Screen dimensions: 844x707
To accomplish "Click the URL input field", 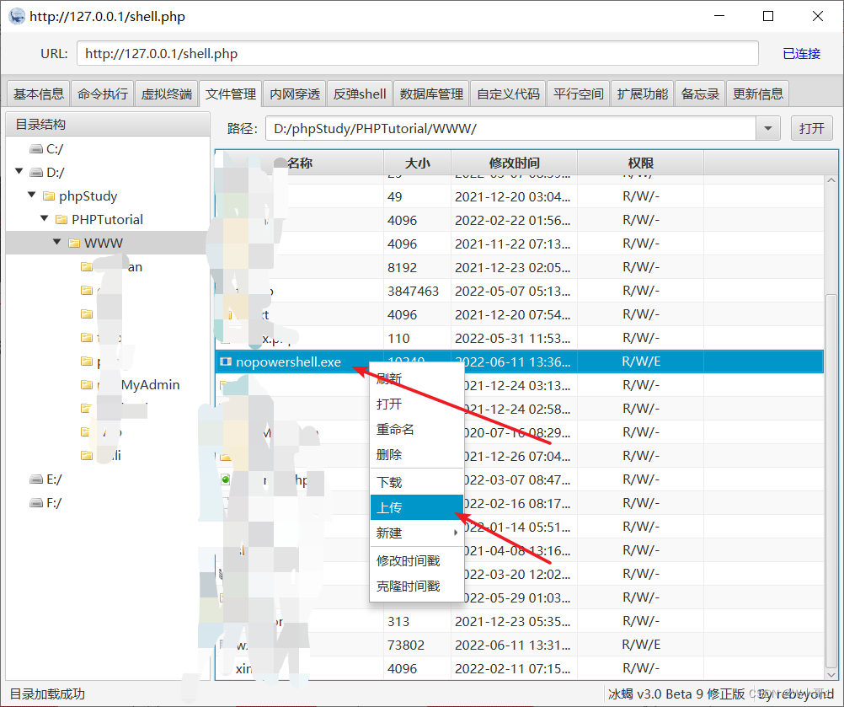I will coord(417,53).
